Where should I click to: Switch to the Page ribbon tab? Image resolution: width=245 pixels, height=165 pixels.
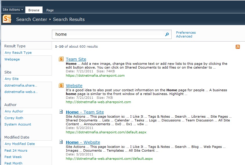click(50, 10)
